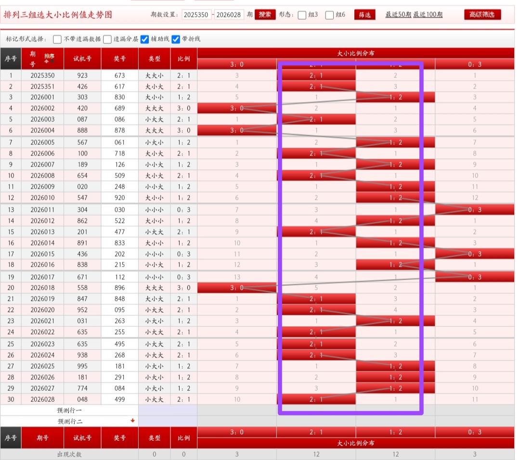Switch to 最近100期 view
520x460 pixels.
click(x=428, y=14)
